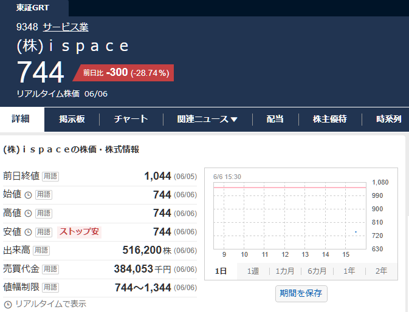
Task: Open the 用語 glossary for 値幅制限
Action: 50,288
